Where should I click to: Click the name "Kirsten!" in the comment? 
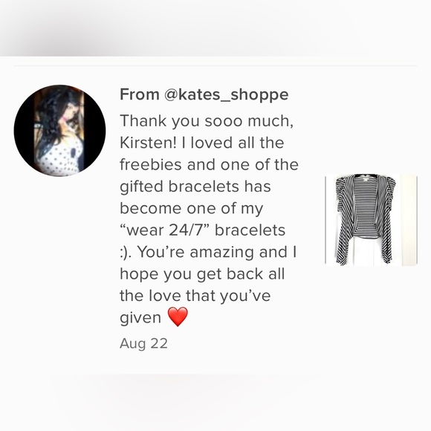click(x=148, y=143)
